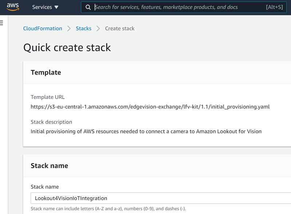Select the template URL text
This screenshot has width=291, height=214.
[x=150, y=107]
